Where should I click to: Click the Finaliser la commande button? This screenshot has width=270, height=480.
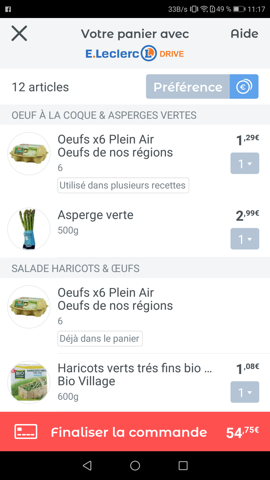(x=129, y=432)
